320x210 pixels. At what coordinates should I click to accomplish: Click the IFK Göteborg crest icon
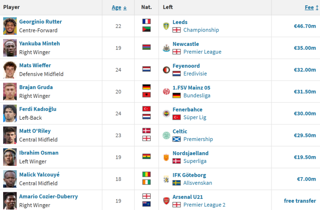point(166,178)
